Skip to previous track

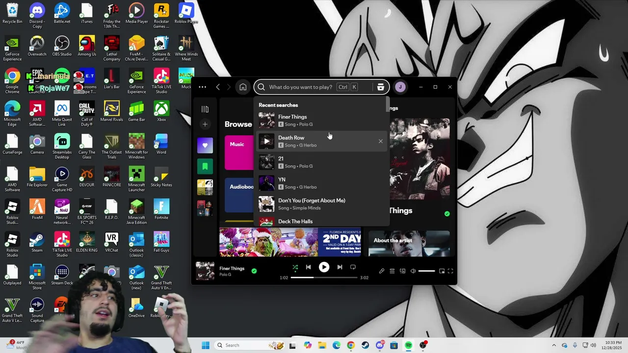(308, 267)
